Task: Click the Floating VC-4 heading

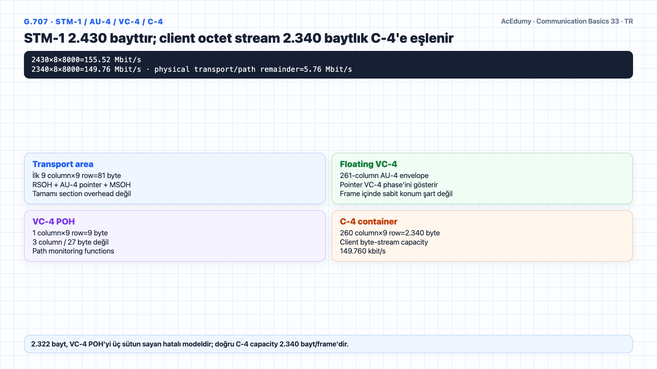Action: (369, 164)
